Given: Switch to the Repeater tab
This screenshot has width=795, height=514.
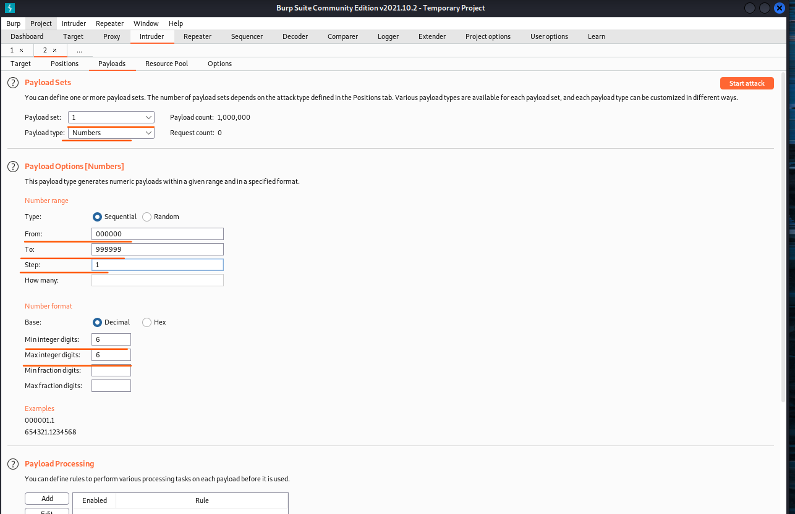Looking at the screenshot, I should tap(197, 36).
